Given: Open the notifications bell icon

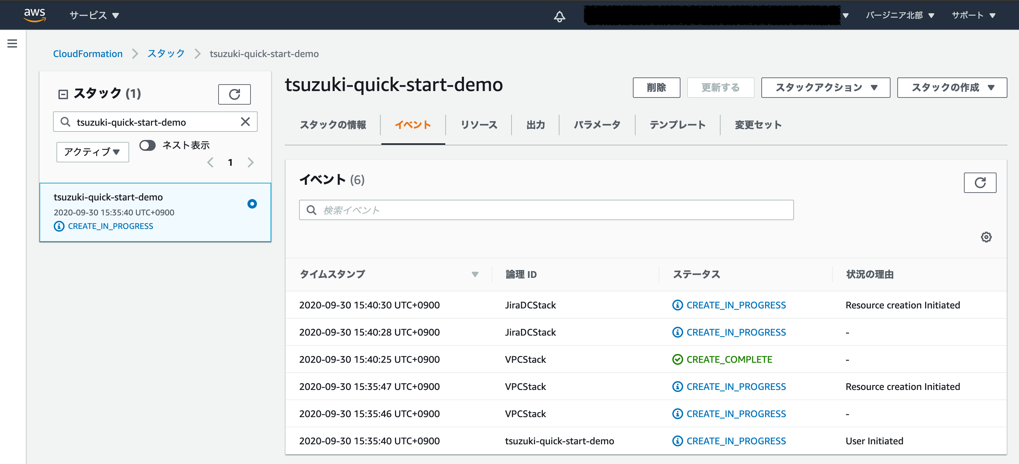Looking at the screenshot, I should [x=559, y=16].
